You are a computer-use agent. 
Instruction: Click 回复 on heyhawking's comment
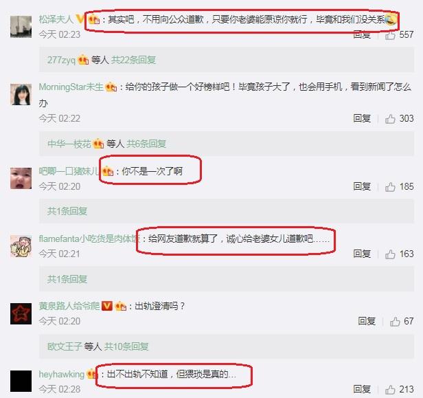(x=362, y=389)
